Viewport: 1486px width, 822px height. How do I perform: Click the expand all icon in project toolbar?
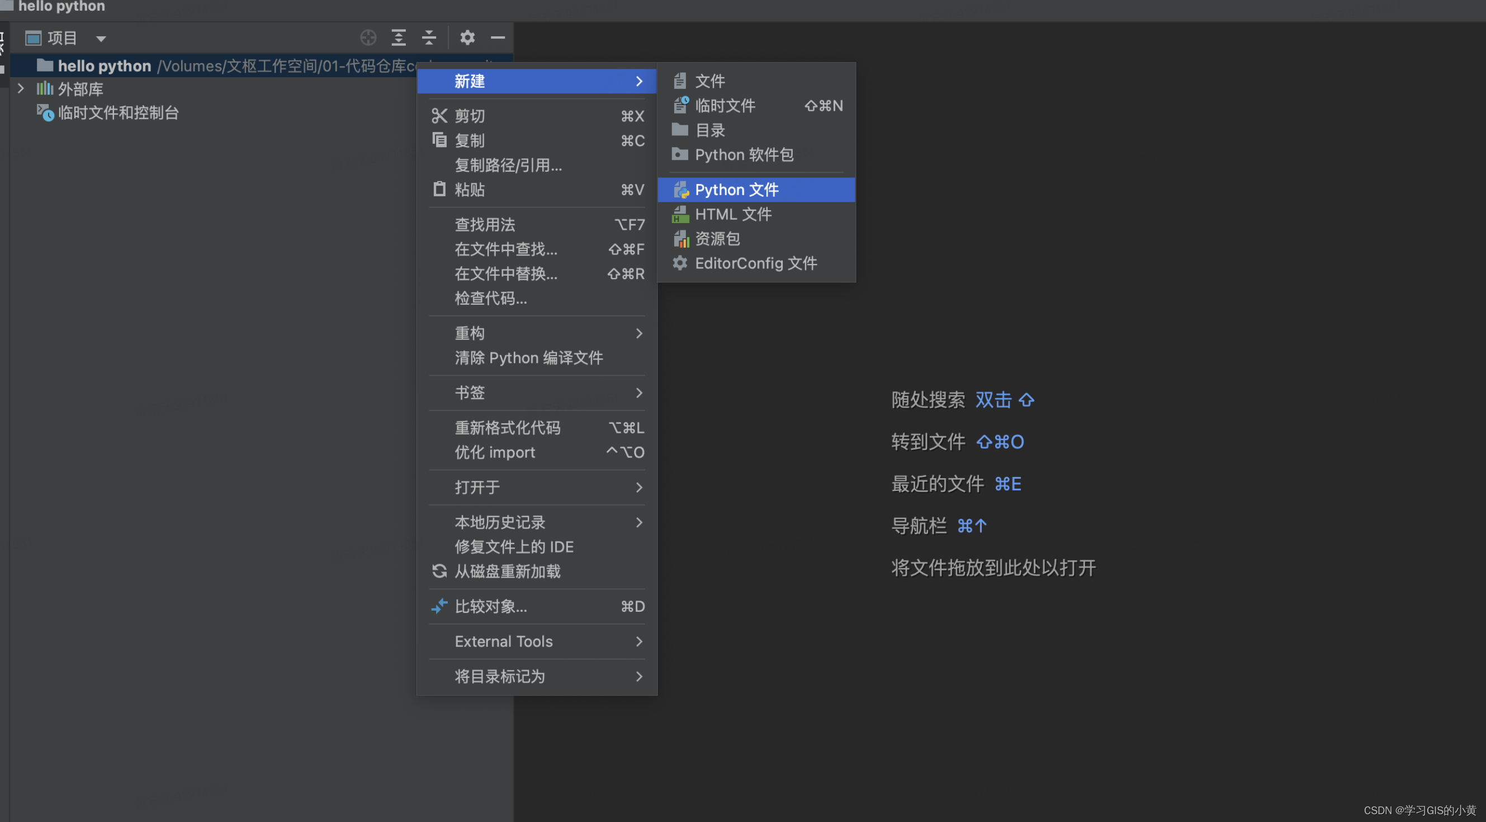point(399,38)
